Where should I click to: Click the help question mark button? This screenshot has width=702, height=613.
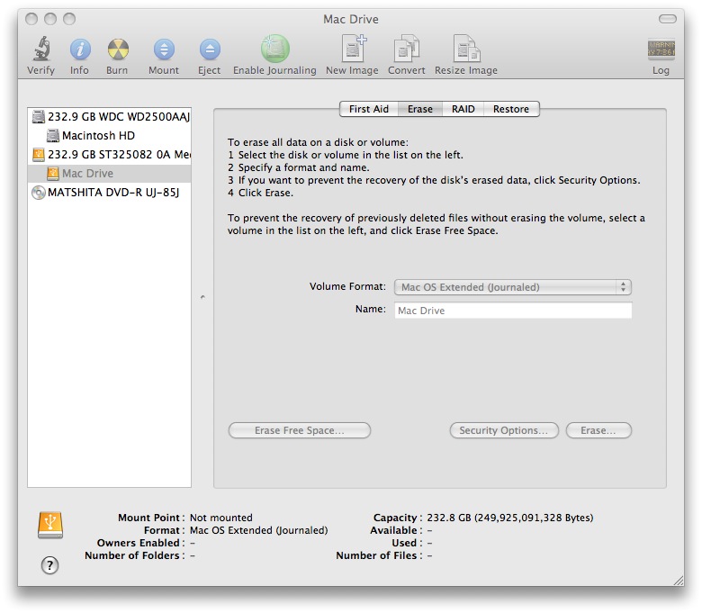click(49, 565)
